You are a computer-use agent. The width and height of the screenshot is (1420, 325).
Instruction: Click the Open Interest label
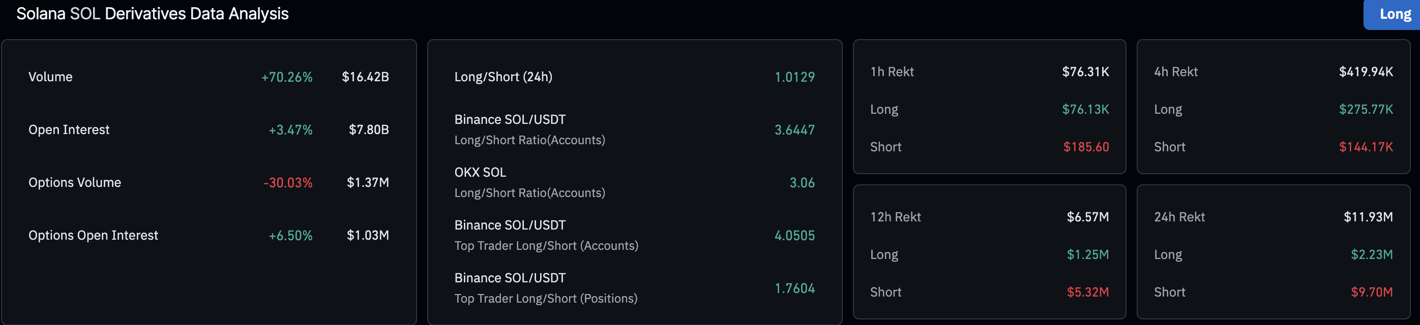[69, 129]
